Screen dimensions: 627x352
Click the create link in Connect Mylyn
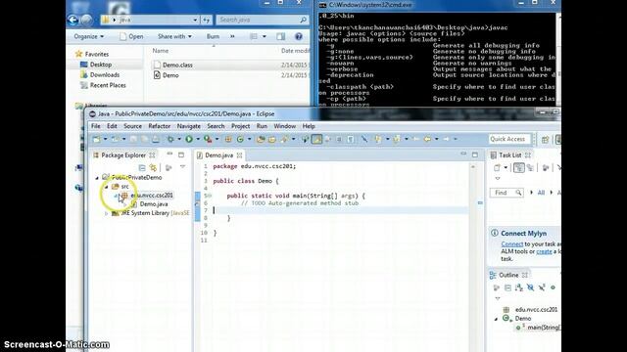(x=544, y=251)
